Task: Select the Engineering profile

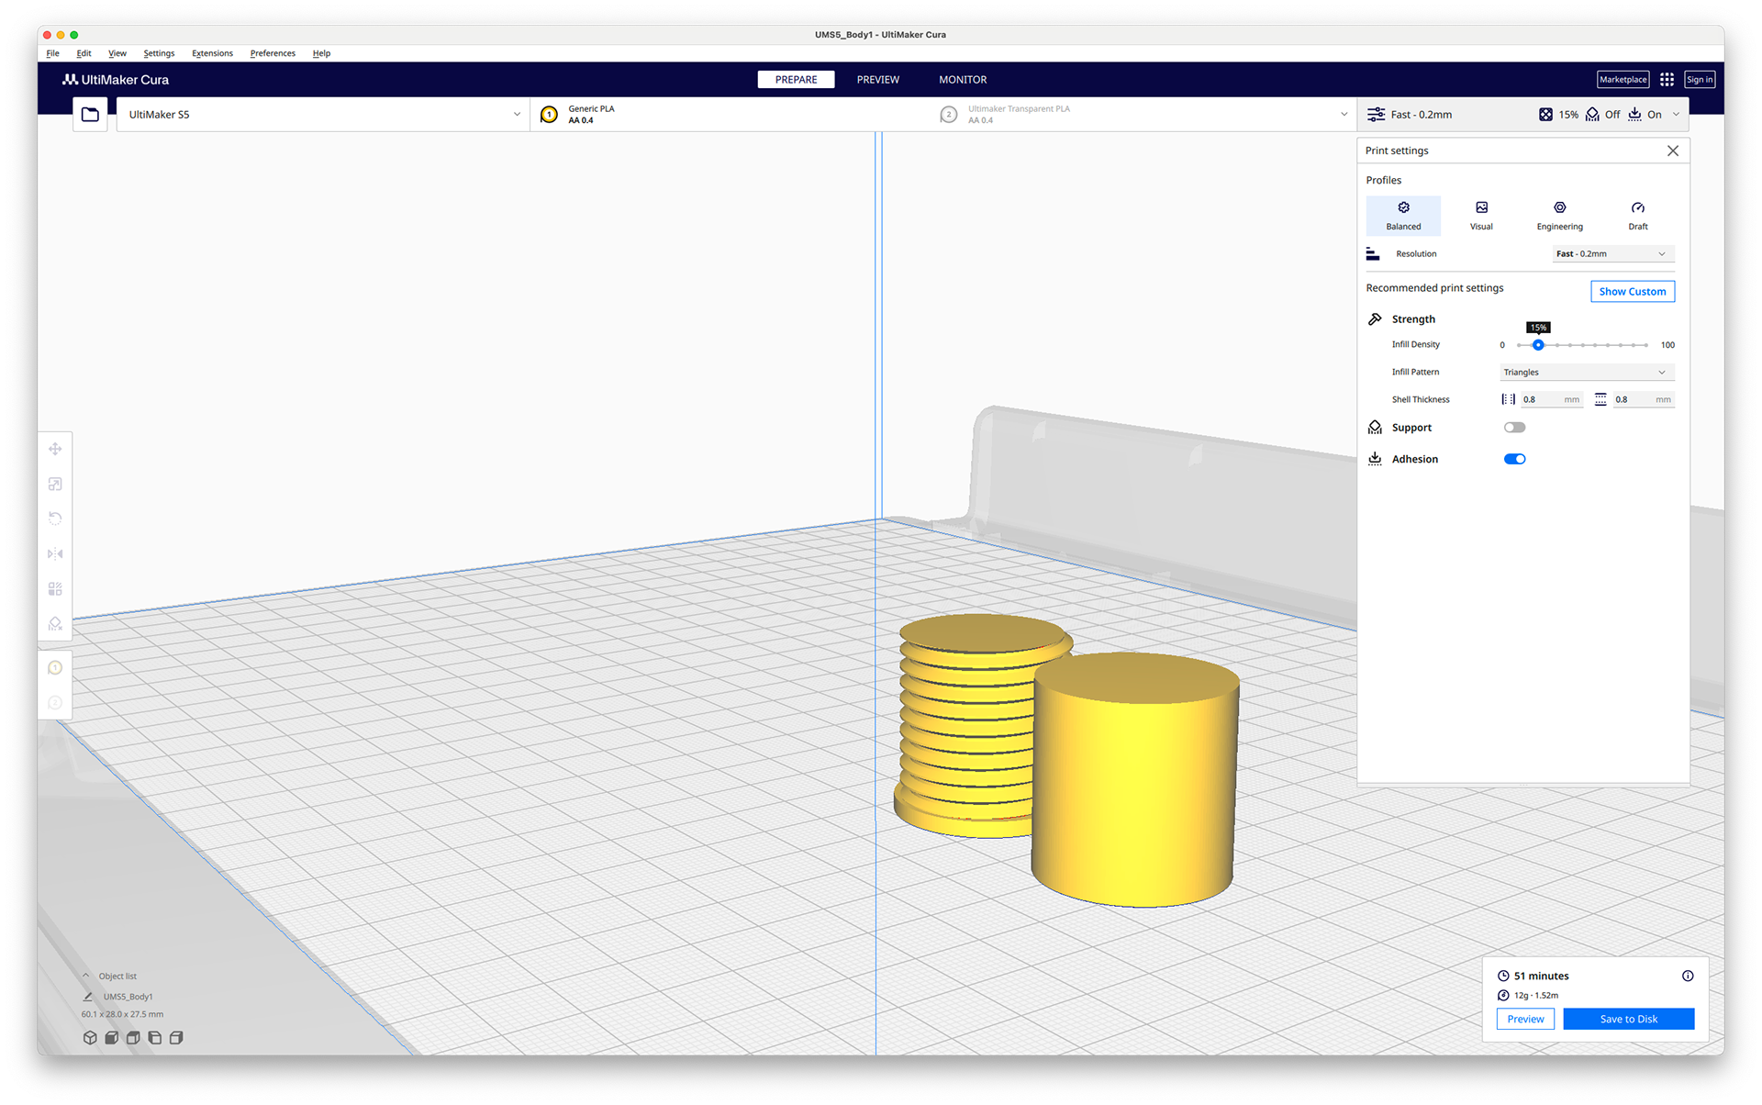Action: point(1559,216)
